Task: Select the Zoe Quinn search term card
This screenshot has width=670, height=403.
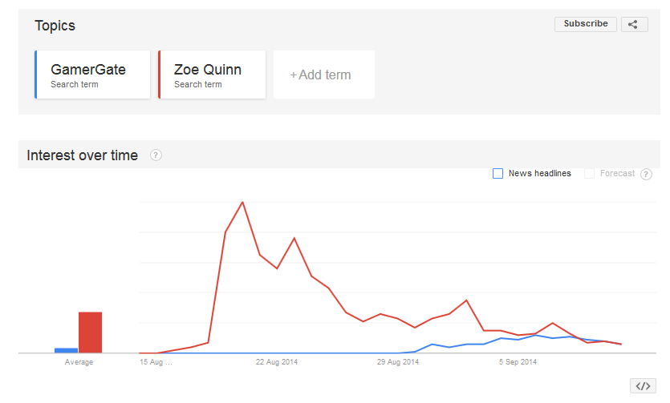Action: 212,75
